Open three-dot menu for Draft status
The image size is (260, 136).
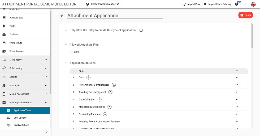click(244, 77)
